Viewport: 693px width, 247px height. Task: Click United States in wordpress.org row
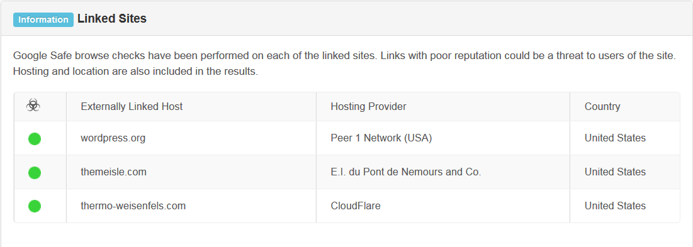tap(615, 138)
